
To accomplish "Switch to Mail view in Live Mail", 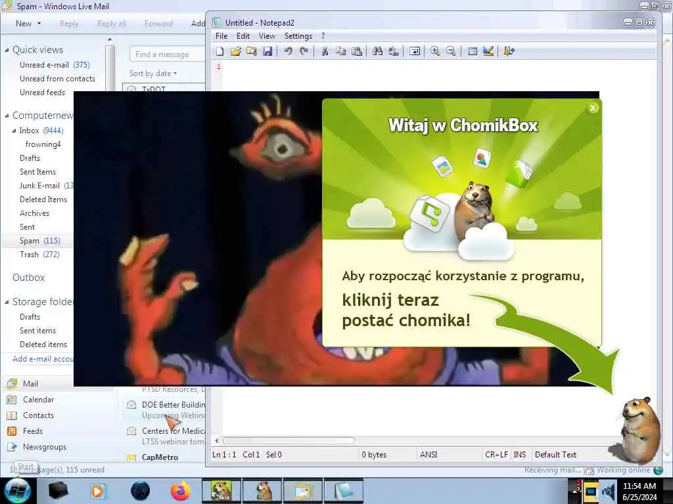I will click(x=30, y=384).
